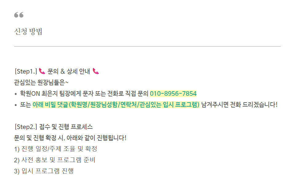
Task: Click the 문의 & 상세 안내 title text
Action: tap(69, 71)
